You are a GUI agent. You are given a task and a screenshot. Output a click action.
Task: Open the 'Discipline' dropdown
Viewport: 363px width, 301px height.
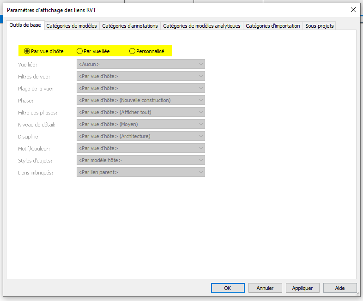coord(140,136)
